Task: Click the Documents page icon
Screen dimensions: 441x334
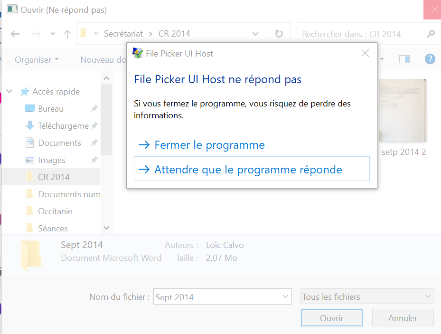Action: (29, 143)
